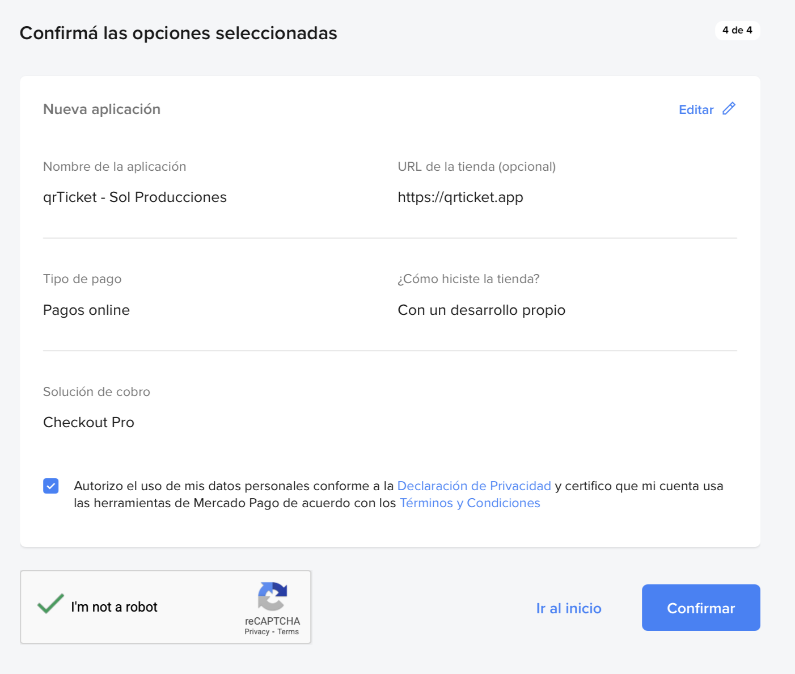The image size is (795, 674).
Task: Click the https://qrticket.app URL value
Action: pyautogui.click(x=460, y=197)
